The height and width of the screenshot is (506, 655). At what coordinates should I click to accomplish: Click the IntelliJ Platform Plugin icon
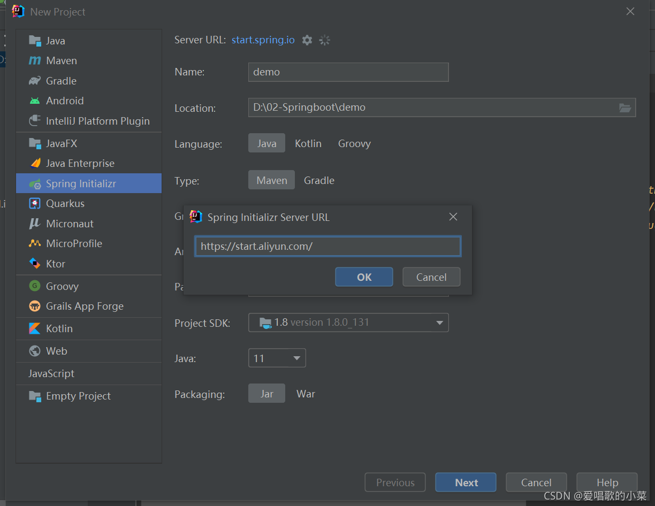pos(35,121)
